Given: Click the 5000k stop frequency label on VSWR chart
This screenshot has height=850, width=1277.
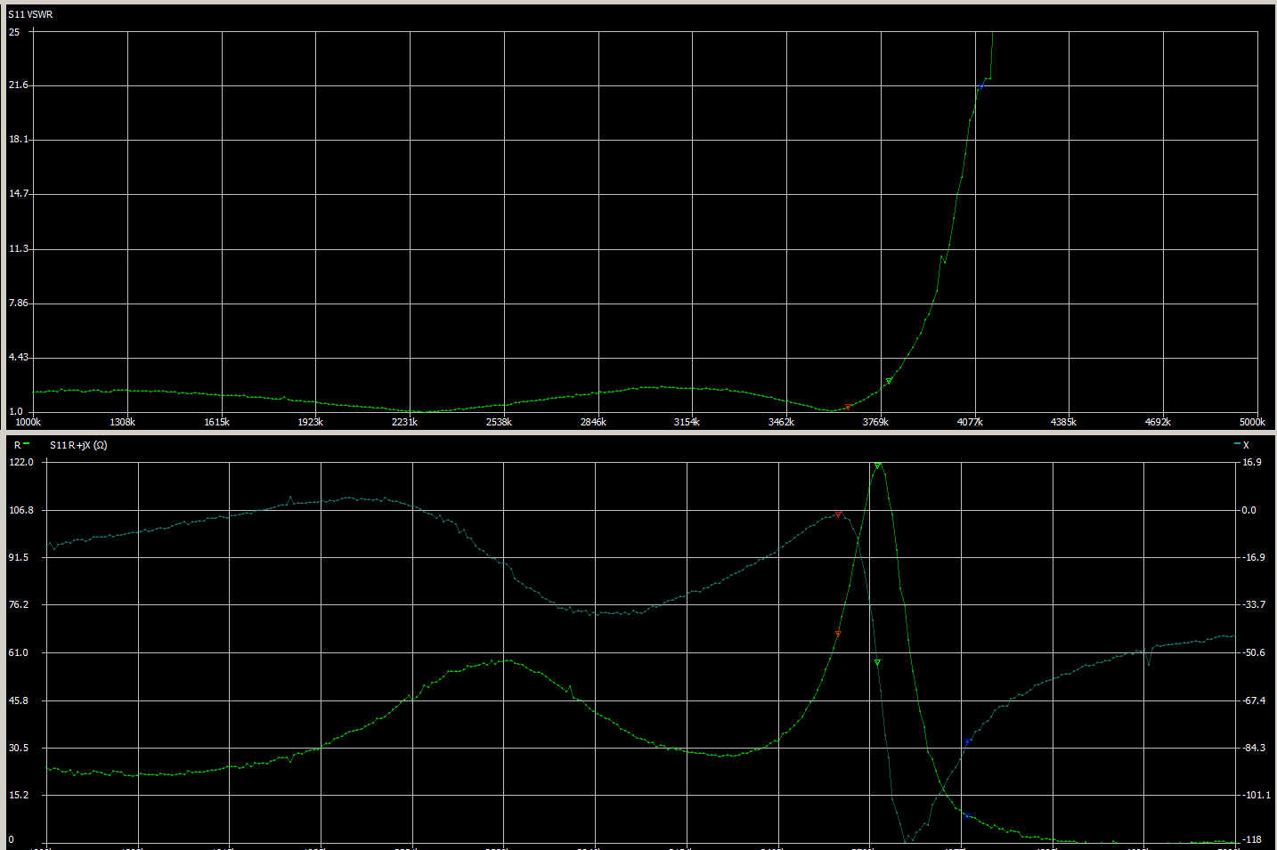Looking at the screenshot, I should click(x=1251, y=422).
